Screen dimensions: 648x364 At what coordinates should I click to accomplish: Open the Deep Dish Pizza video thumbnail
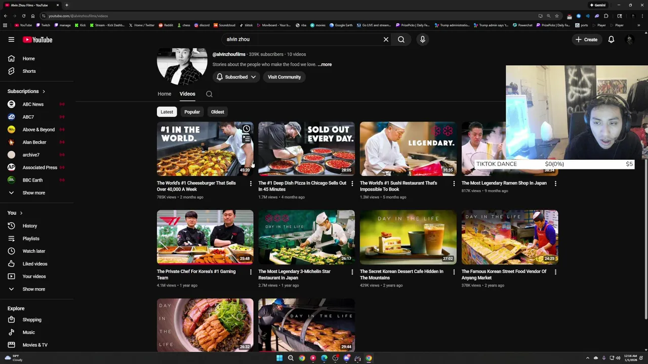pos(306,149)
